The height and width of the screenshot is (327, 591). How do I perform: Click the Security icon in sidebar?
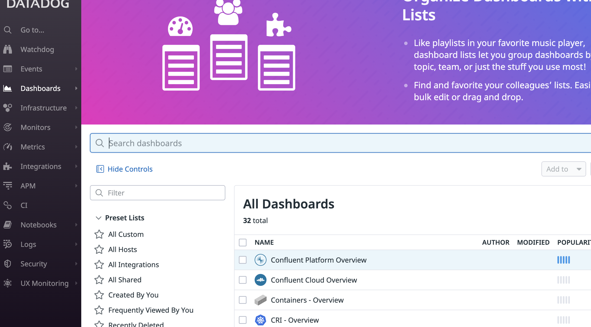click(8, 264)
